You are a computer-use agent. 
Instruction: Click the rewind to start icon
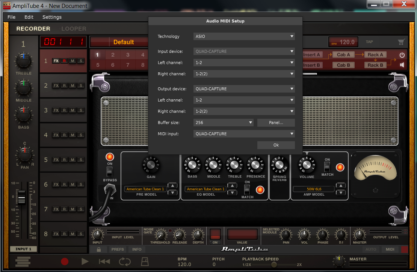point(104,262)
